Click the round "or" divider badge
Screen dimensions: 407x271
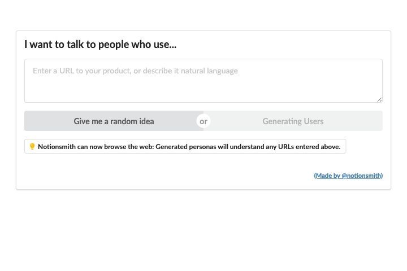pyautogui.click(x=203, y=121)
